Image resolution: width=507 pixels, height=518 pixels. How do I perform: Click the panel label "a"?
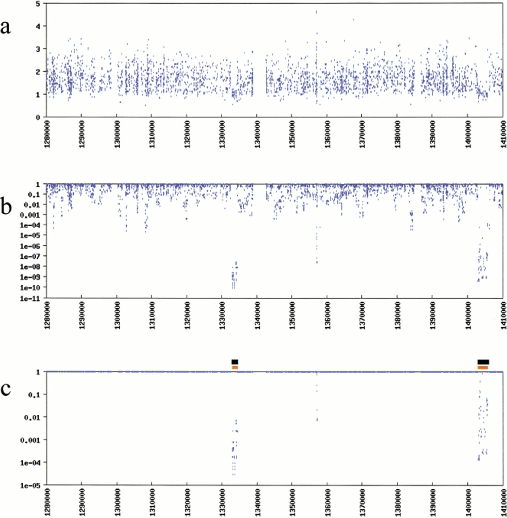pos(6,27)
